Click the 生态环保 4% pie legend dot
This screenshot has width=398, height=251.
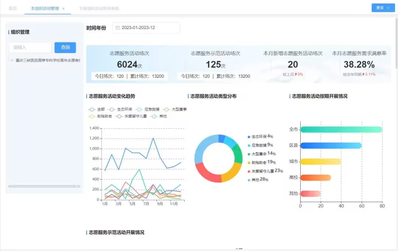pyautogui.click(x=249, y=137)
